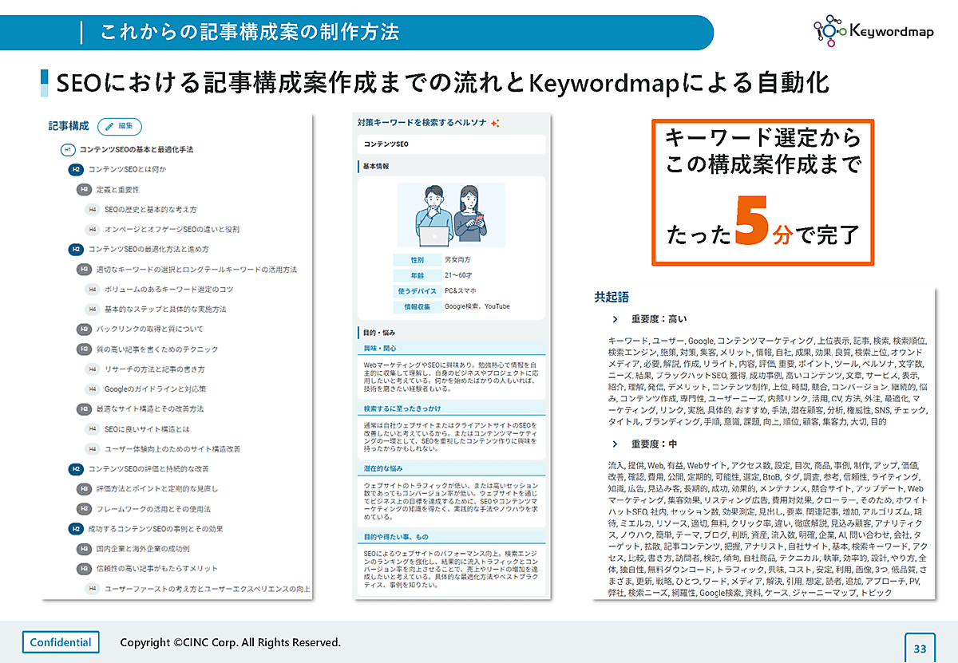
Task: Click the H4 badge beside リサーチの方法と記事の書き方
Action: point(92,369)
